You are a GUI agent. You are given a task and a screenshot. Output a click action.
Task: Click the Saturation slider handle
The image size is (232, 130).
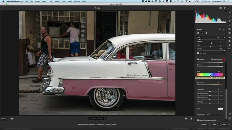point(210,84)
